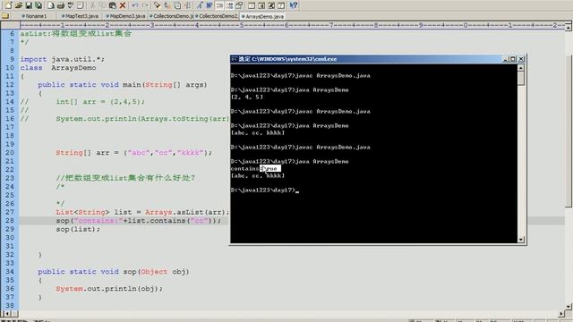Click the 'class ArraysDemo' declaration

click(58, 68)
